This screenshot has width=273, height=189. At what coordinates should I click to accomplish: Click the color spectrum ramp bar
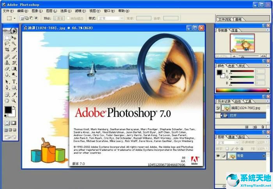click(x=243, y=90)
